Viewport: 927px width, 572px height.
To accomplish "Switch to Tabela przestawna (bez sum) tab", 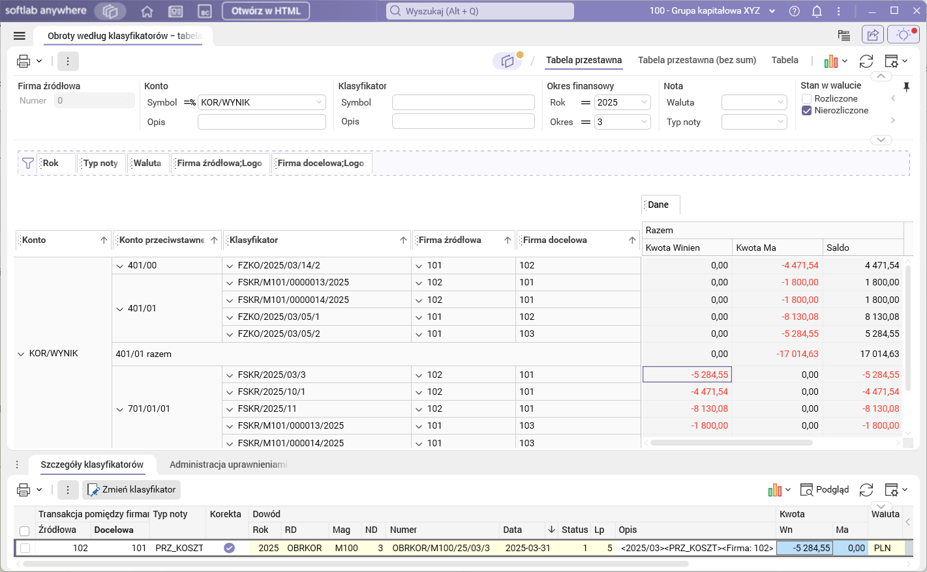I will click(697, 60).
